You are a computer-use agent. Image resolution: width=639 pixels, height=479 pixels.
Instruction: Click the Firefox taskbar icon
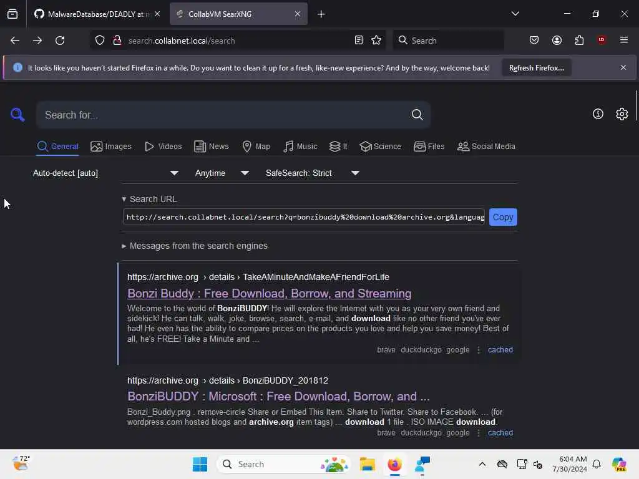point(394,464)
